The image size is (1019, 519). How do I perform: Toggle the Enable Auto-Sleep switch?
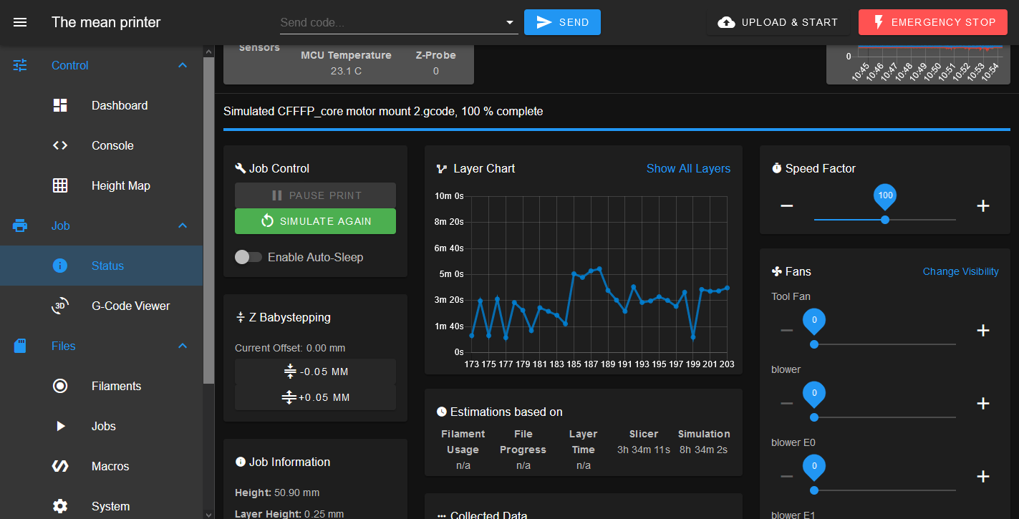248,257
